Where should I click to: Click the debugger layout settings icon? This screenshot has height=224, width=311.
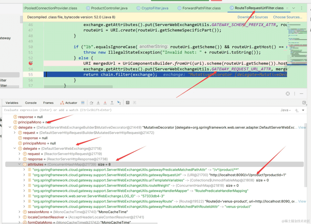point(304,103)
